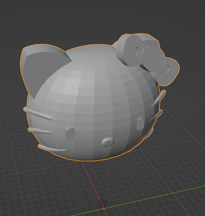Screen dimensions: 205x216
Task: Select the left eye of the model
Action: [x=71, y=133]
